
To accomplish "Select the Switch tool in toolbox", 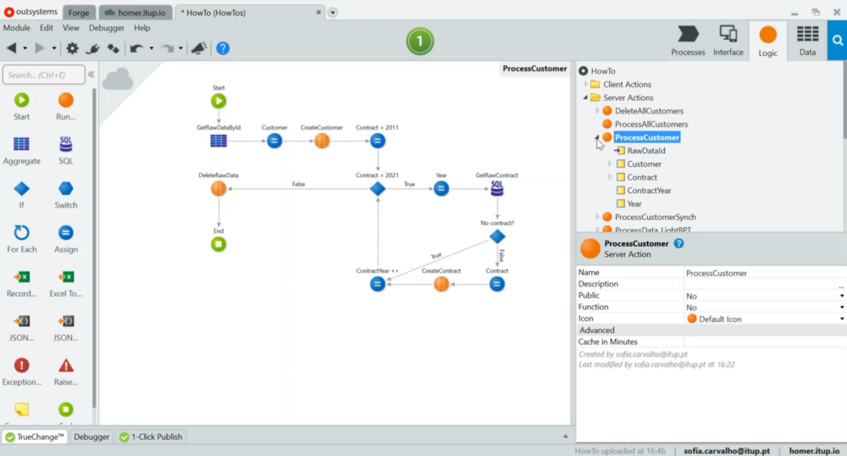I will 66,195.
